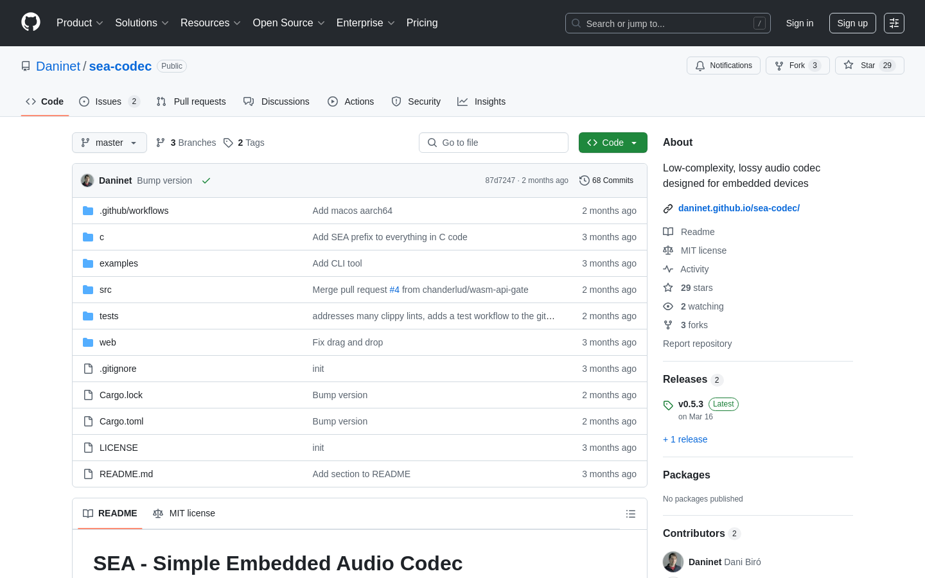Expand the Enterprise menu

pos(366,23)
